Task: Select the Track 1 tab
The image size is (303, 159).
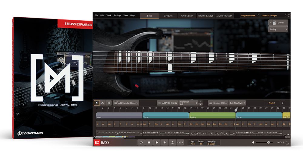Action: [x=272, y=103]
